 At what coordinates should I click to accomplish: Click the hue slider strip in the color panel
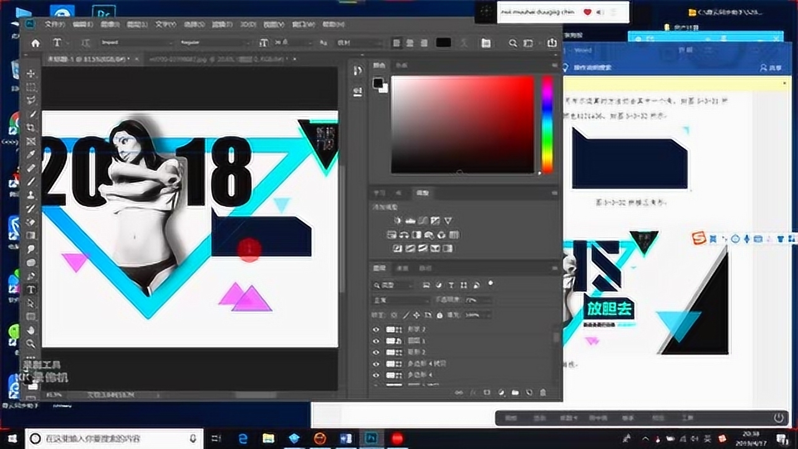click(x=547, y=125)
